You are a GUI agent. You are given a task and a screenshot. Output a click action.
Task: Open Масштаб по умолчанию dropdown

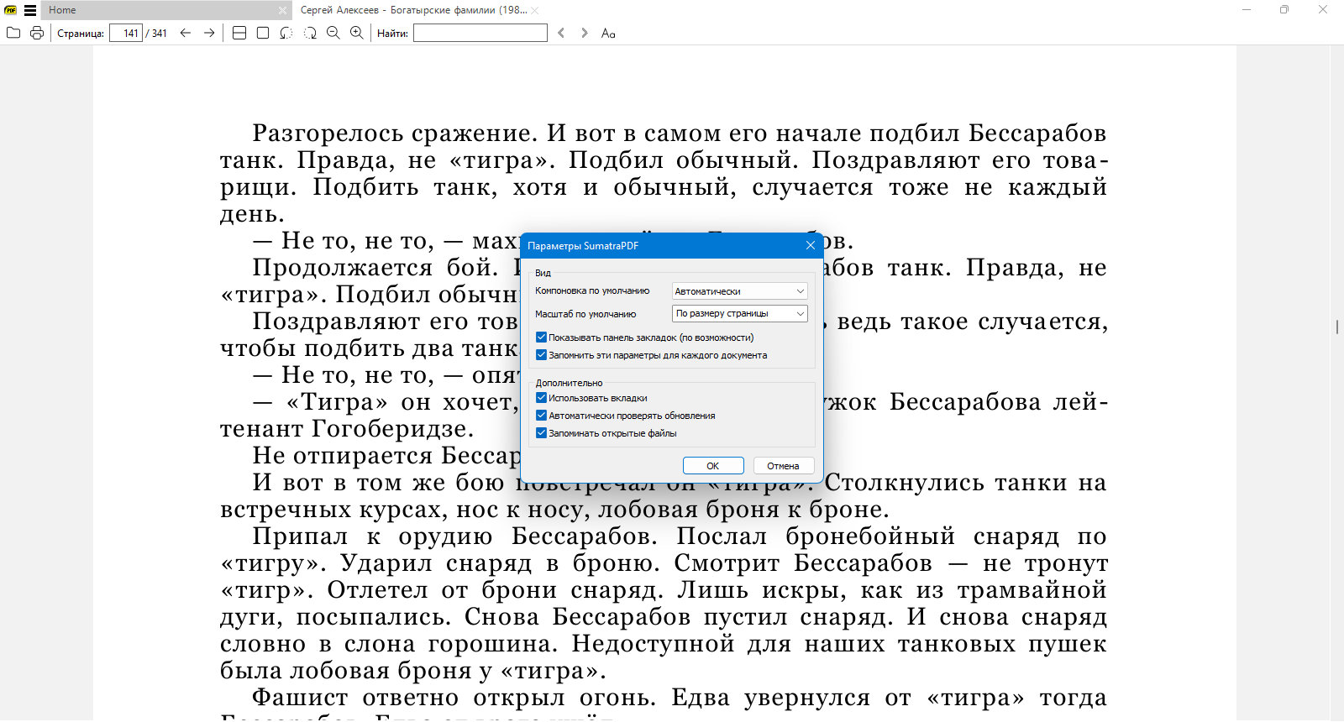740,313
